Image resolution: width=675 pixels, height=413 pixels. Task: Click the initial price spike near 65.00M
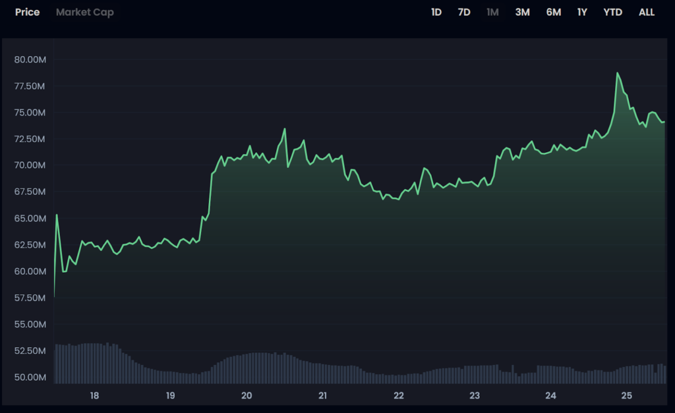tap(57, 215)
